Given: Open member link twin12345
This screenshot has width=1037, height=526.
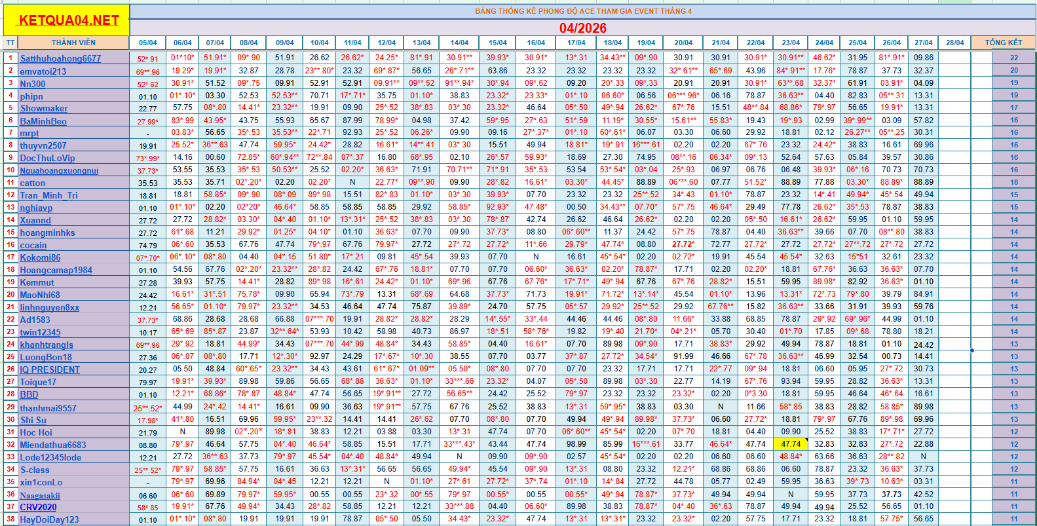Looking at the screenshot, I should pos(40,332).
